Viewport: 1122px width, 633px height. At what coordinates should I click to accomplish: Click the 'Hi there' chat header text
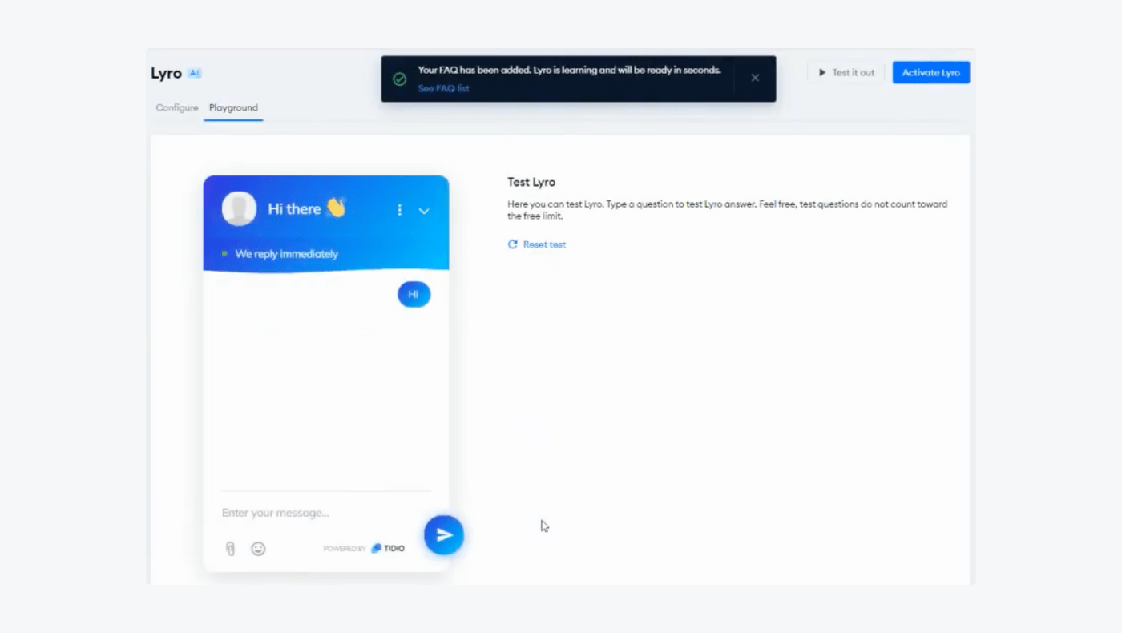(294, 209)
